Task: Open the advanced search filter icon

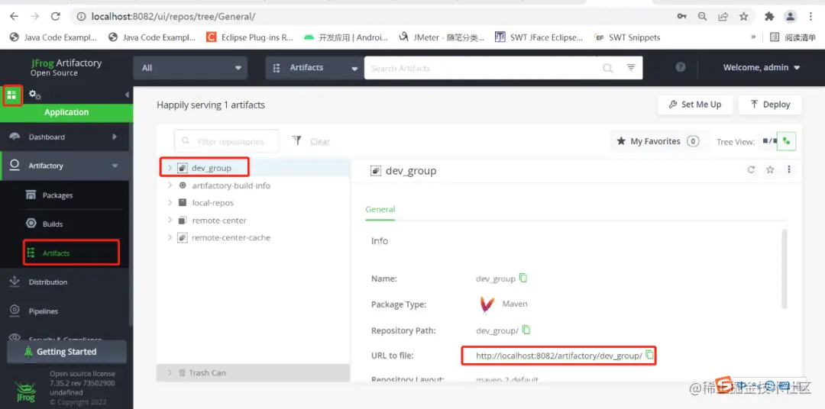Action: (632, 68)
